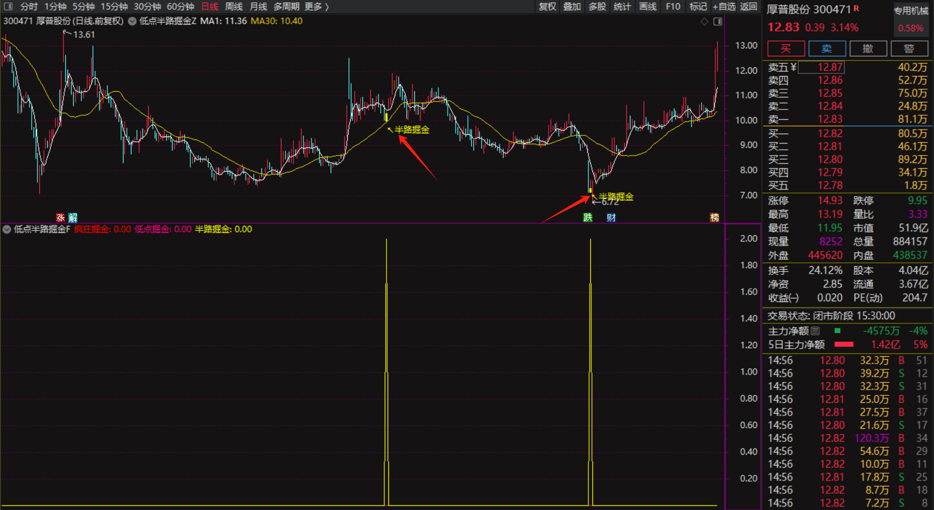The height and width of the screenshot is (510, 934).
Task: Click the blue 财 event marker
Action: pyautogui.click(x=611, y=217)
